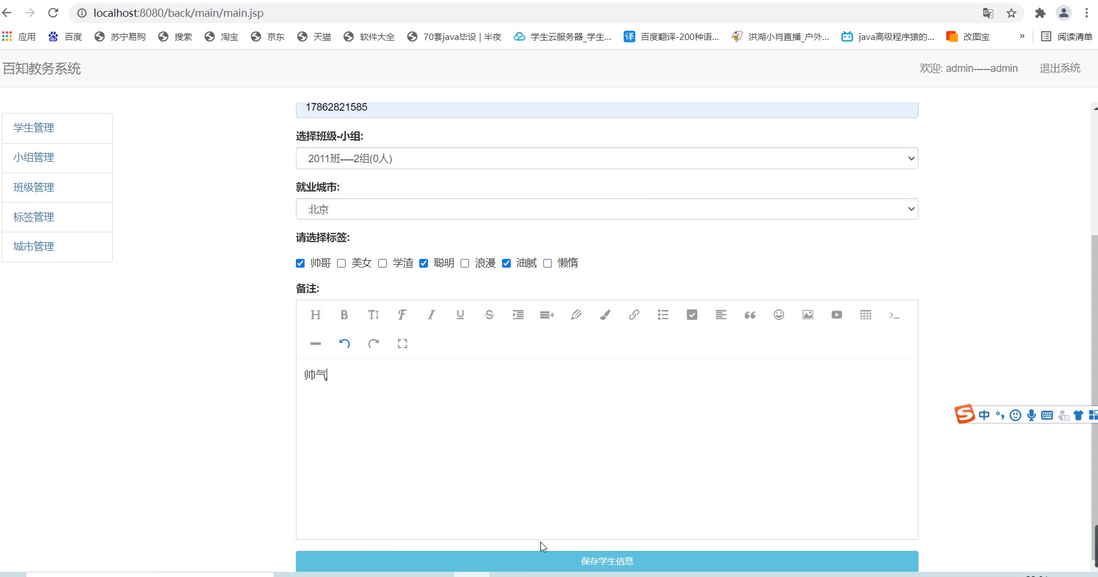Bookmark this page with the star icon
1098x577 pixels.
coord(1011,13)
